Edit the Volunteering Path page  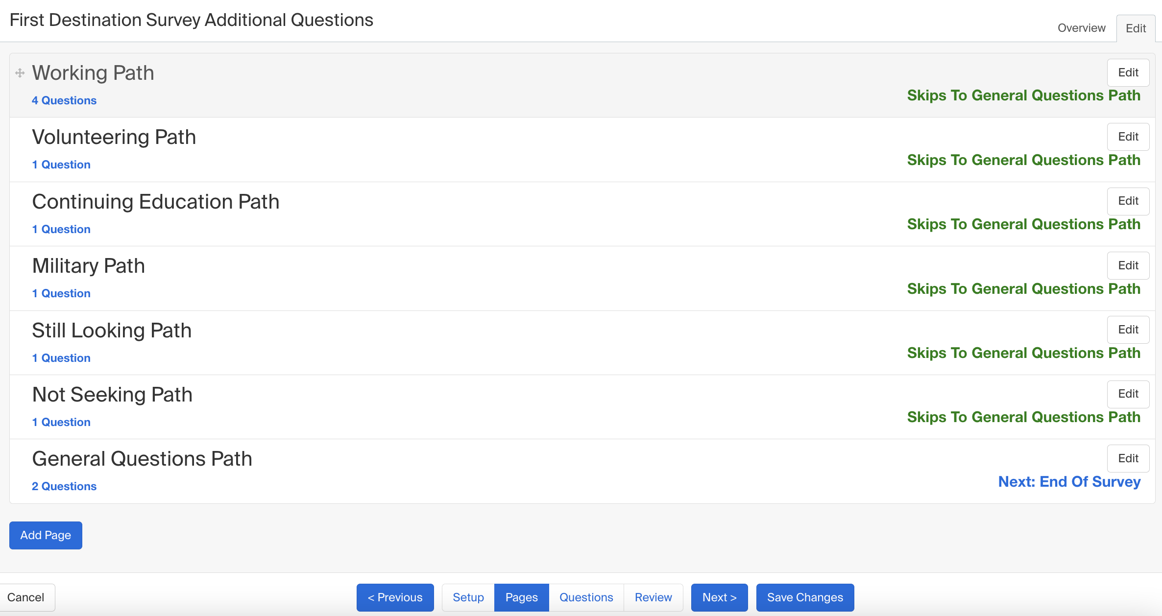1128,137
